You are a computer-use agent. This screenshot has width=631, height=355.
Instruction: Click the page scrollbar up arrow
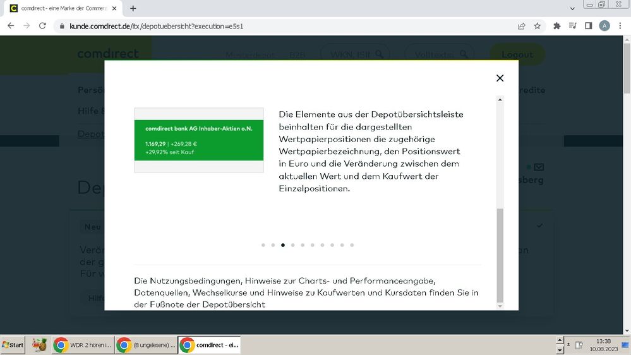627,39
